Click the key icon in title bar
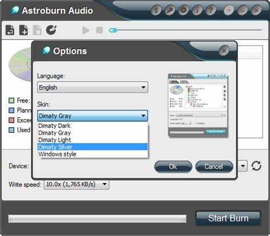Screen dimensions: 270x236 pyautogui.click(x=170, y=10)
